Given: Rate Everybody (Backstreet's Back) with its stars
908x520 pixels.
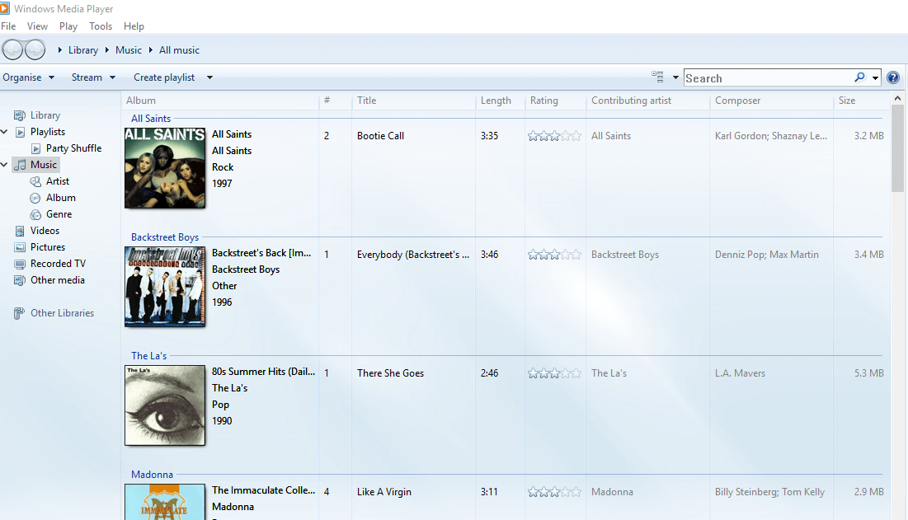Looking at the screenshot, I should point(554,255).
